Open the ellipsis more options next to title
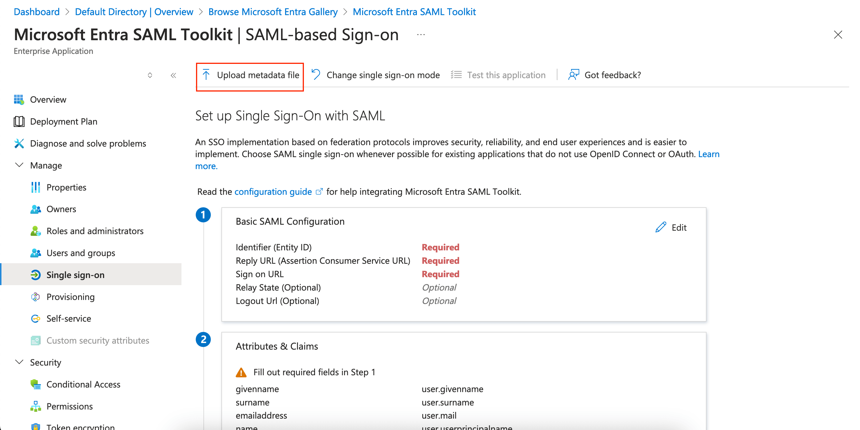This screenshot has height=430, width=860. pos(421,35)
